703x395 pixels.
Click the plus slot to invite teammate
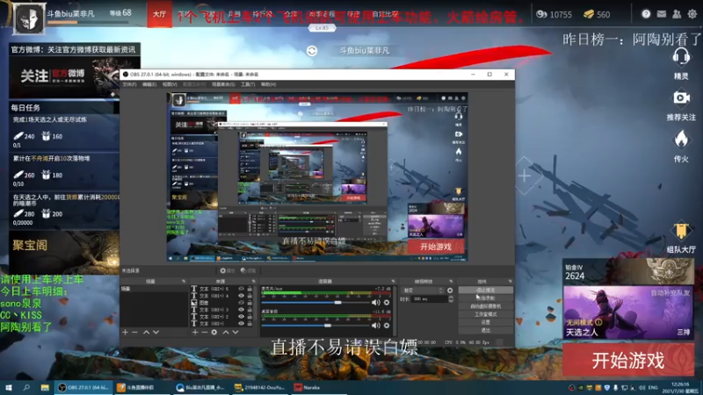pos(524,176)
